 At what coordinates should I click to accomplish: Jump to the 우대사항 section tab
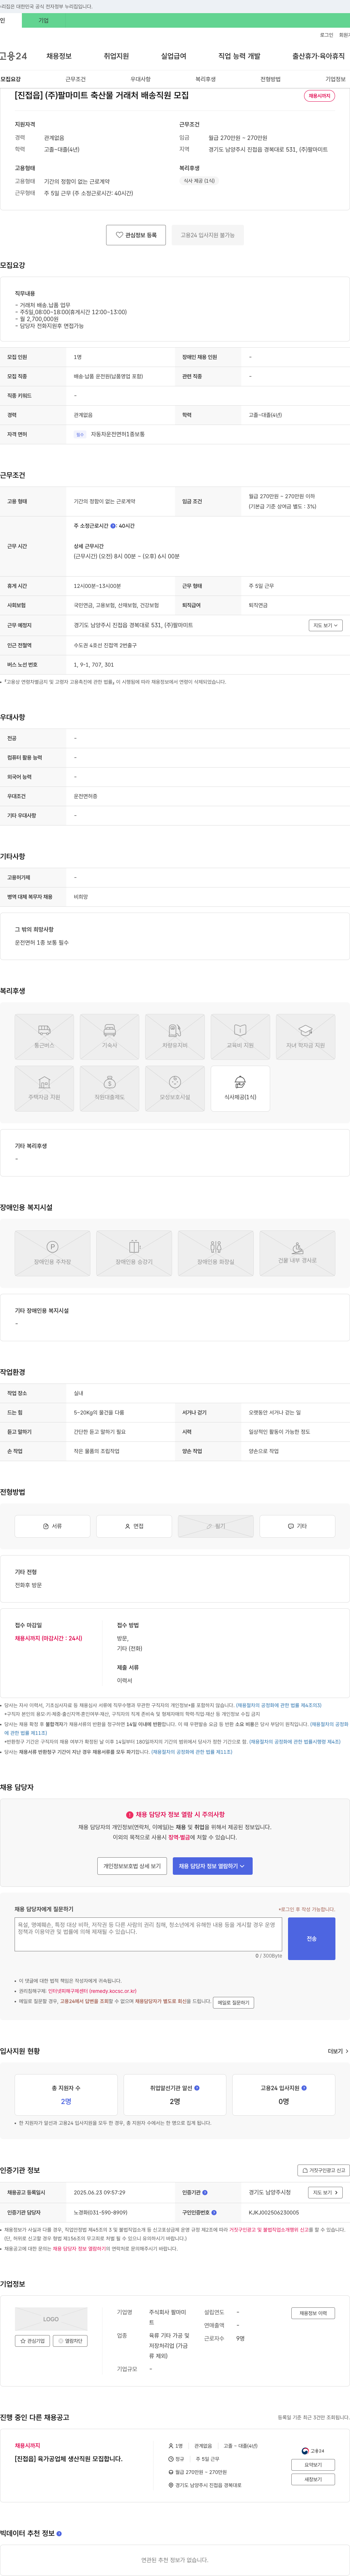pyautogui.click(x=140, y=79)
